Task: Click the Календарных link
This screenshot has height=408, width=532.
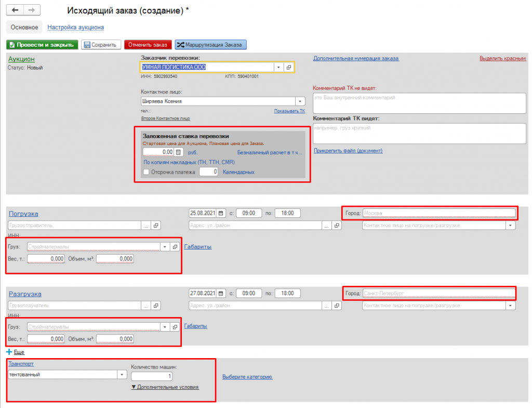Action: pos(238,172)
